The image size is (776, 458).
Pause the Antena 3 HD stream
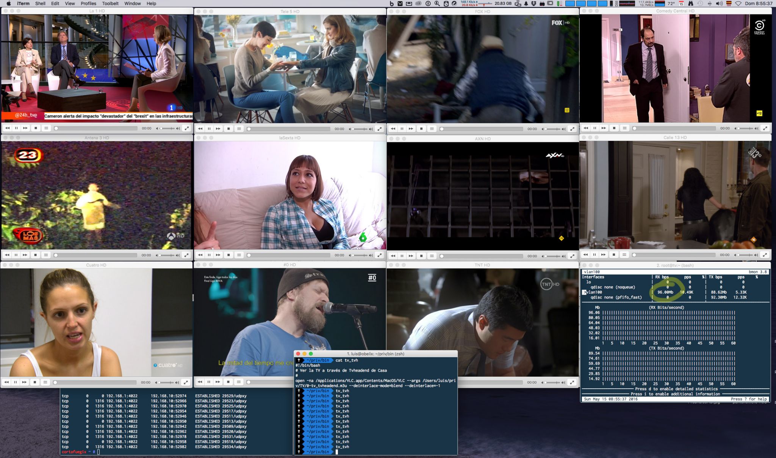(x=16, y=255)
